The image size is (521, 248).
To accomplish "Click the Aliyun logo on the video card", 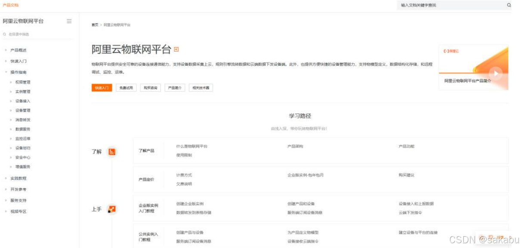I will click(x=451, y=51).
